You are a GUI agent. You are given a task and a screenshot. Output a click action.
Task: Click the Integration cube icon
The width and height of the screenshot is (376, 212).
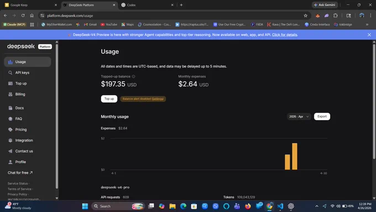point(11,140)
